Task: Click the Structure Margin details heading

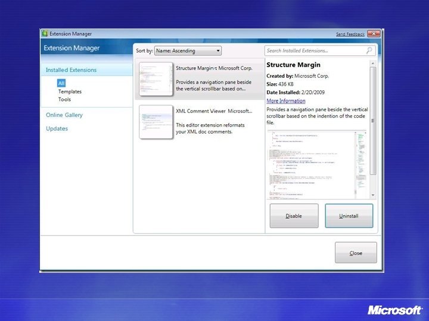Action: click(x=293, y=65)
